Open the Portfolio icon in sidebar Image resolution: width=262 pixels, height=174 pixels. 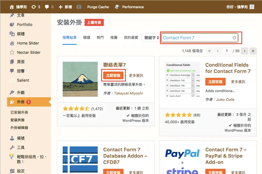[12, 25]
